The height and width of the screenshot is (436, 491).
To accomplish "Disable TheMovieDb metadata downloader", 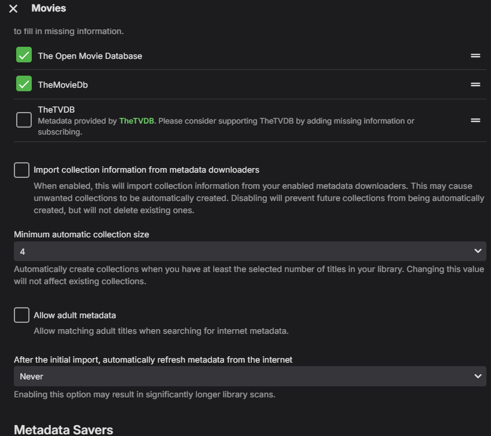I will (x=24, y=84).
